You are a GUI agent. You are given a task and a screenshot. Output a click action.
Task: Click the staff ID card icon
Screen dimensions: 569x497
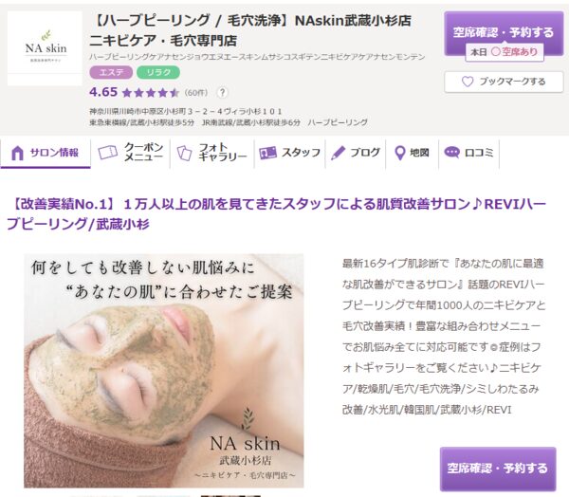[267, 153]
